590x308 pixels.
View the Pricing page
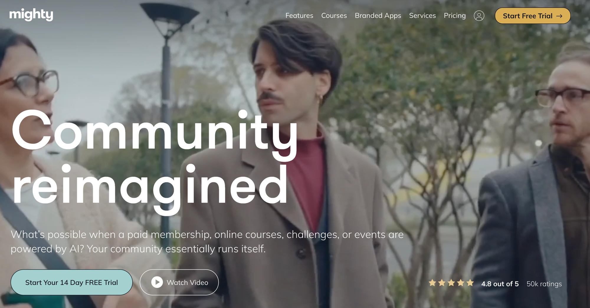coord(455,16)
